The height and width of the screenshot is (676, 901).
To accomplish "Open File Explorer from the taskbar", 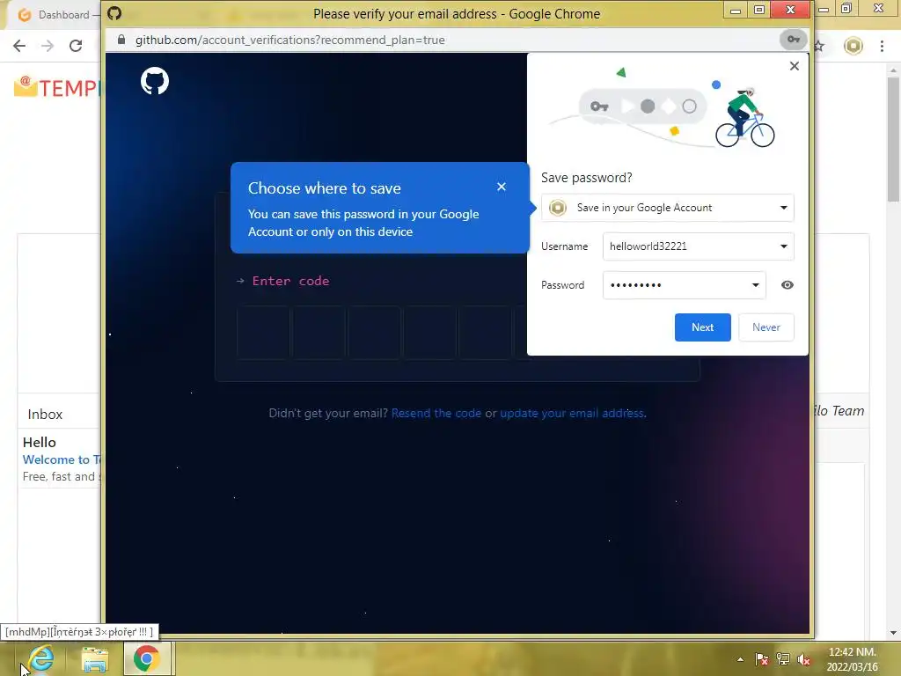I will [x=95, y=658].
